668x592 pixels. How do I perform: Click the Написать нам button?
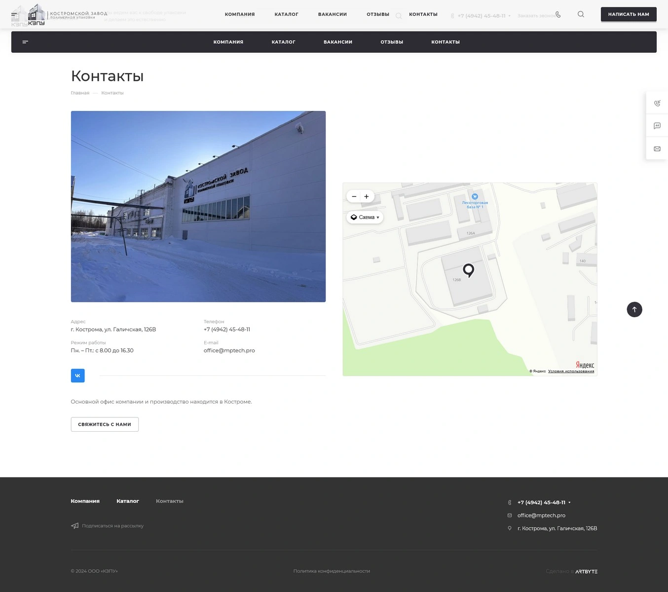[628, 14]
